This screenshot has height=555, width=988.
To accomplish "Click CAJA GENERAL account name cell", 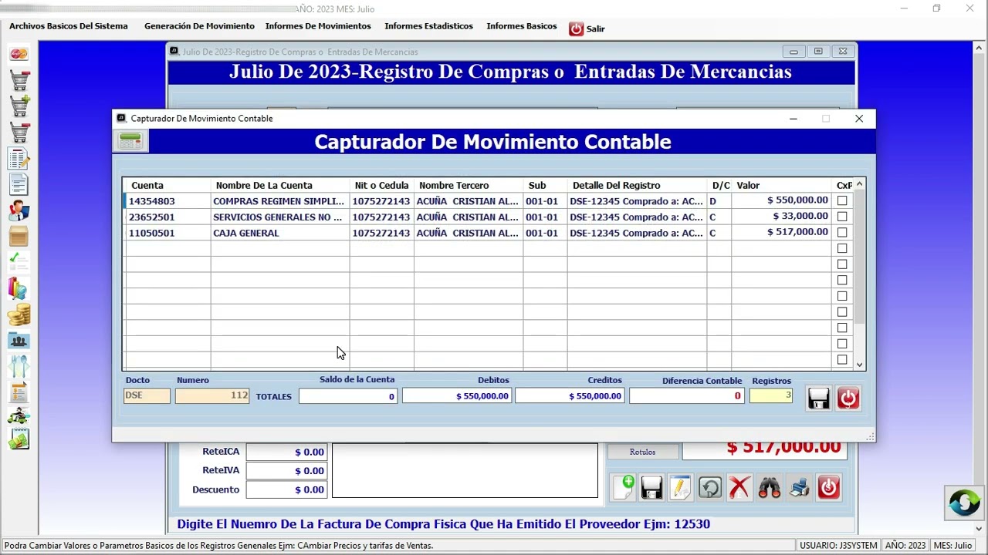I will 280,233.
